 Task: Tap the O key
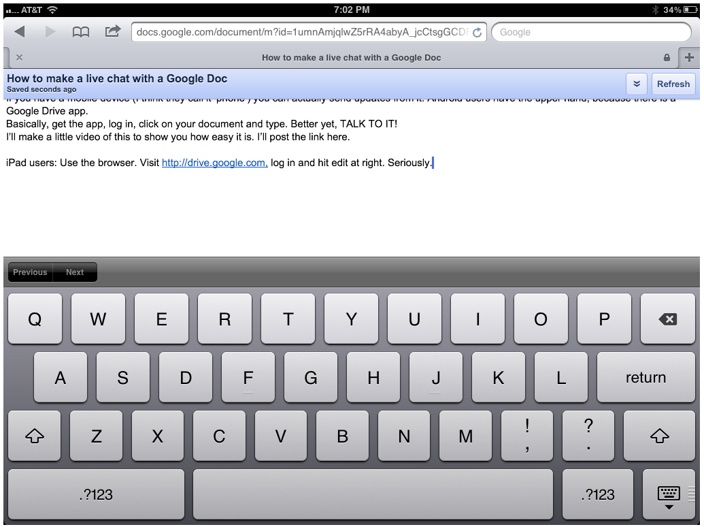tap(541, 319)
